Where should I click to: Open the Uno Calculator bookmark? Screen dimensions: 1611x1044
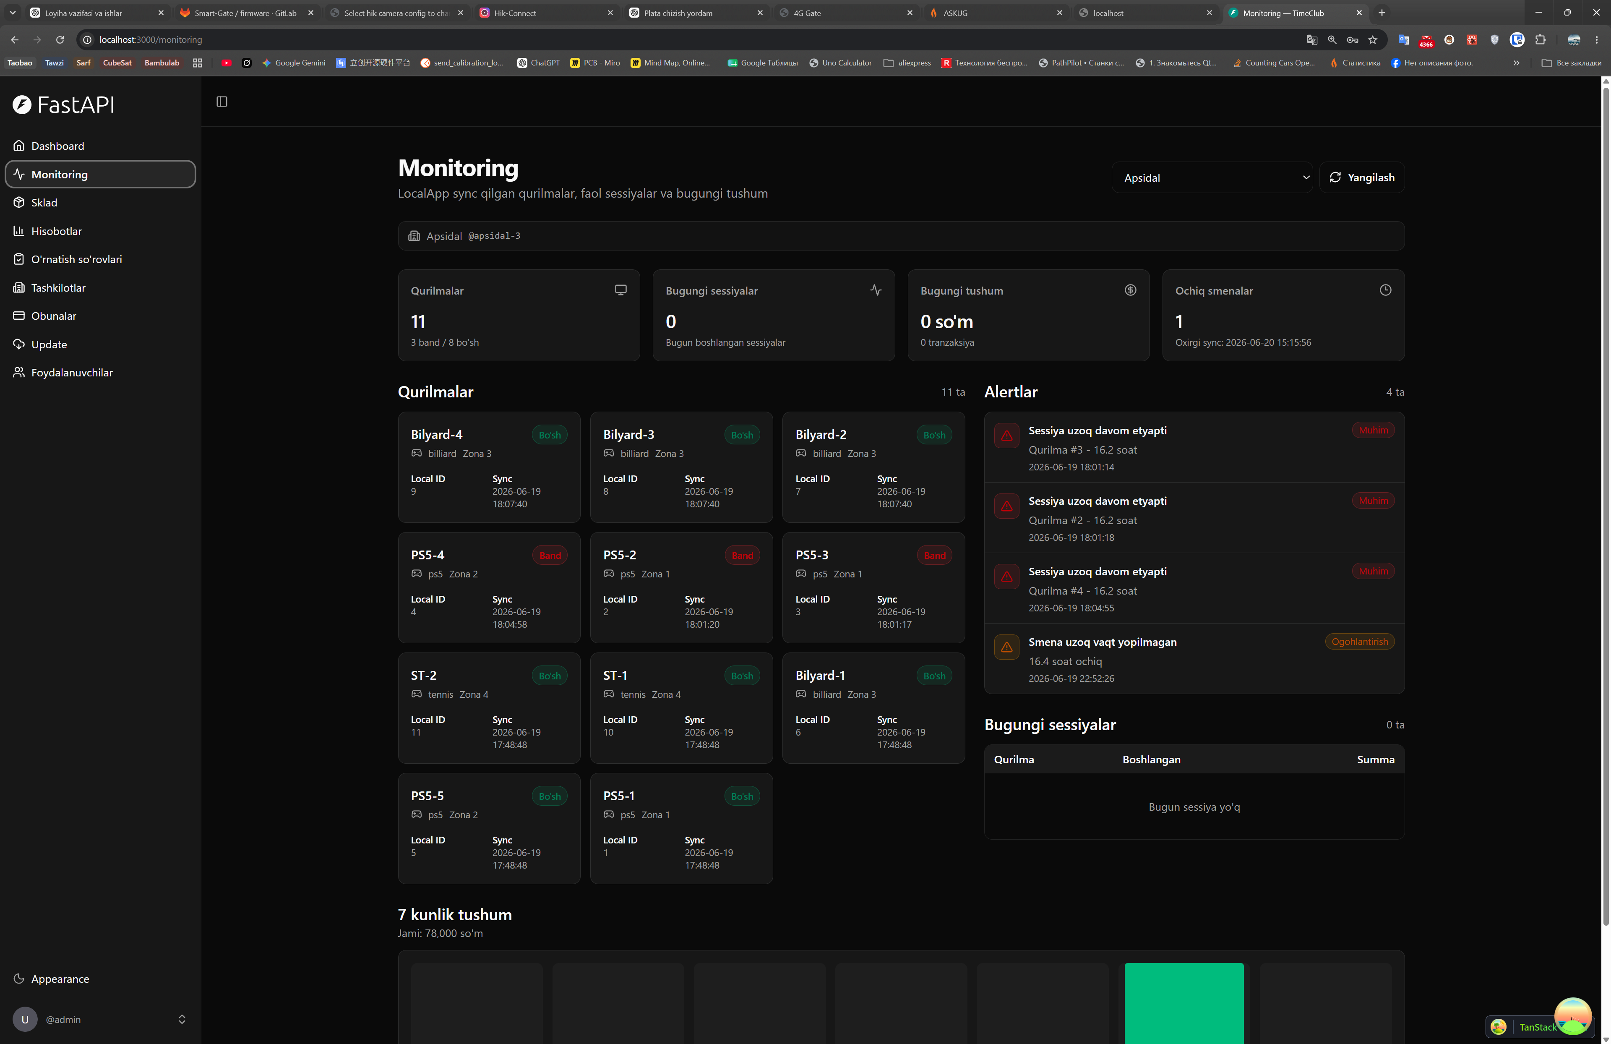click(x=840, y=63)
